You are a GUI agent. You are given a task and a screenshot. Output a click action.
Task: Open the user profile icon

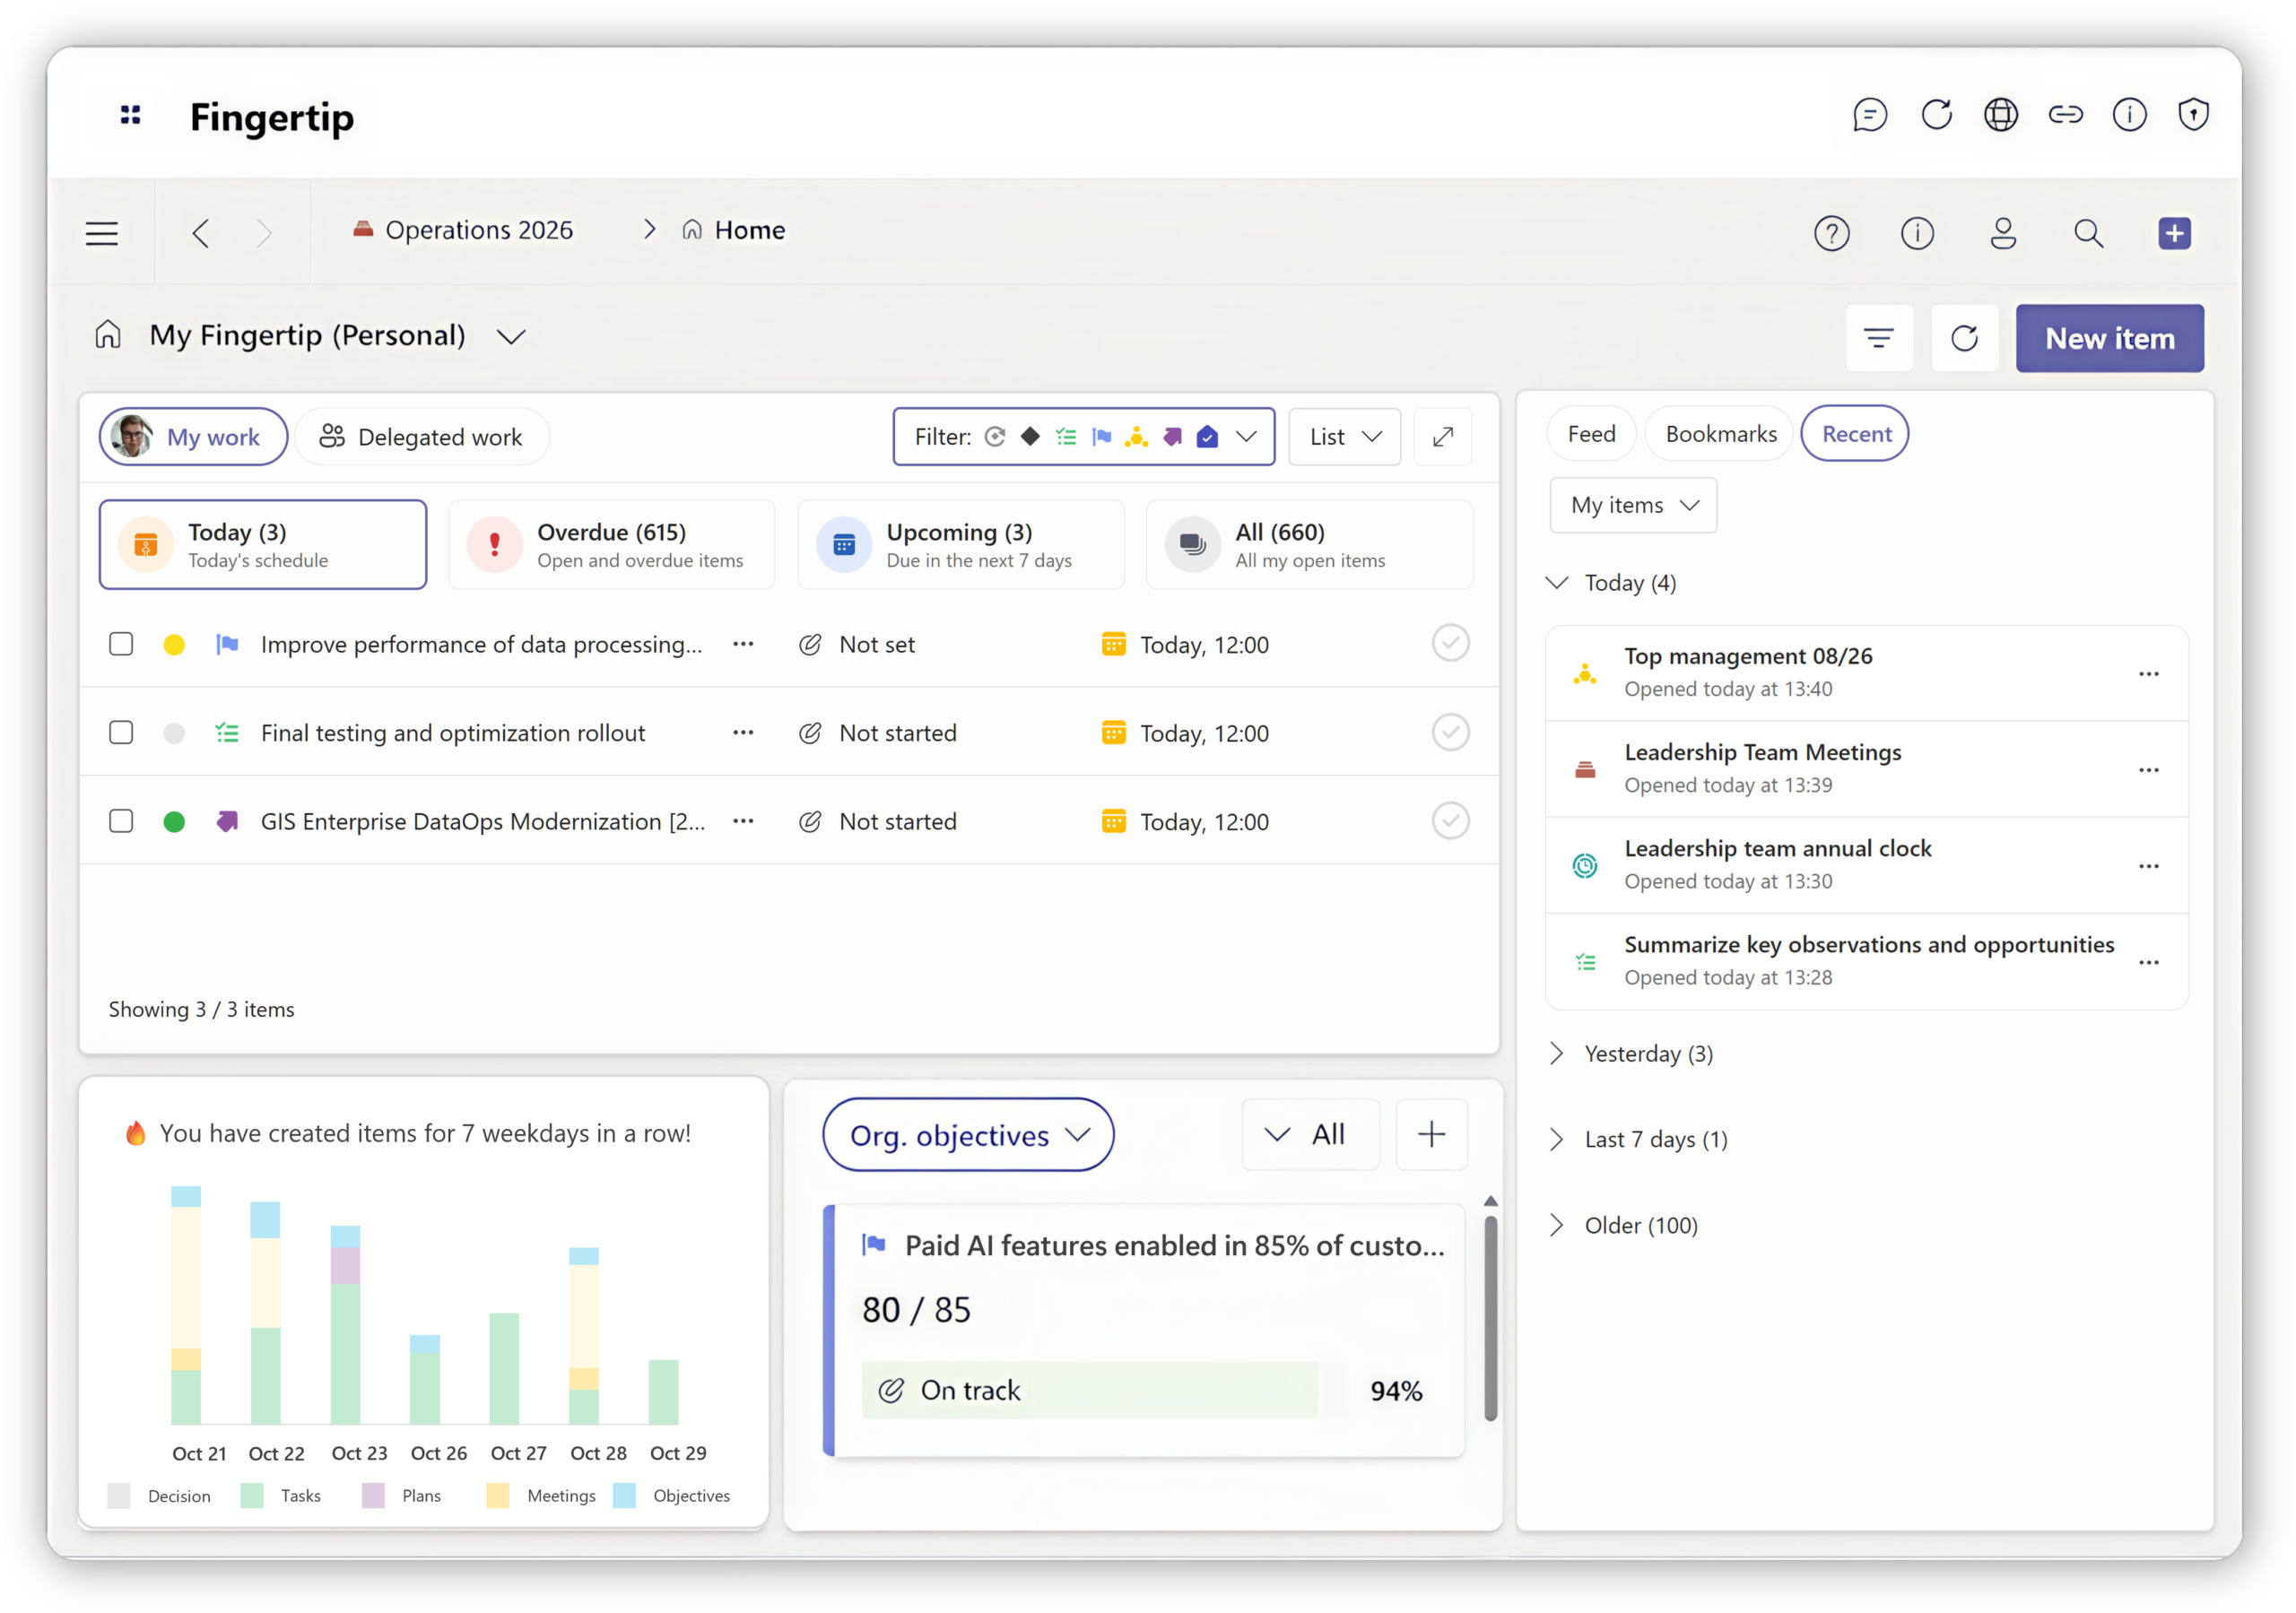(2002, 233)
